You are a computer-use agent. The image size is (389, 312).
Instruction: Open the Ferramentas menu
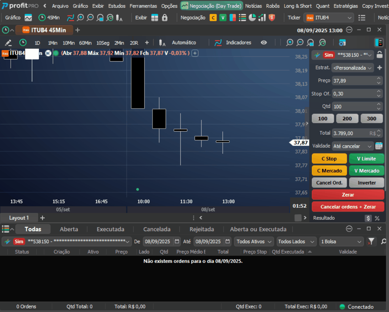[143, 6]
